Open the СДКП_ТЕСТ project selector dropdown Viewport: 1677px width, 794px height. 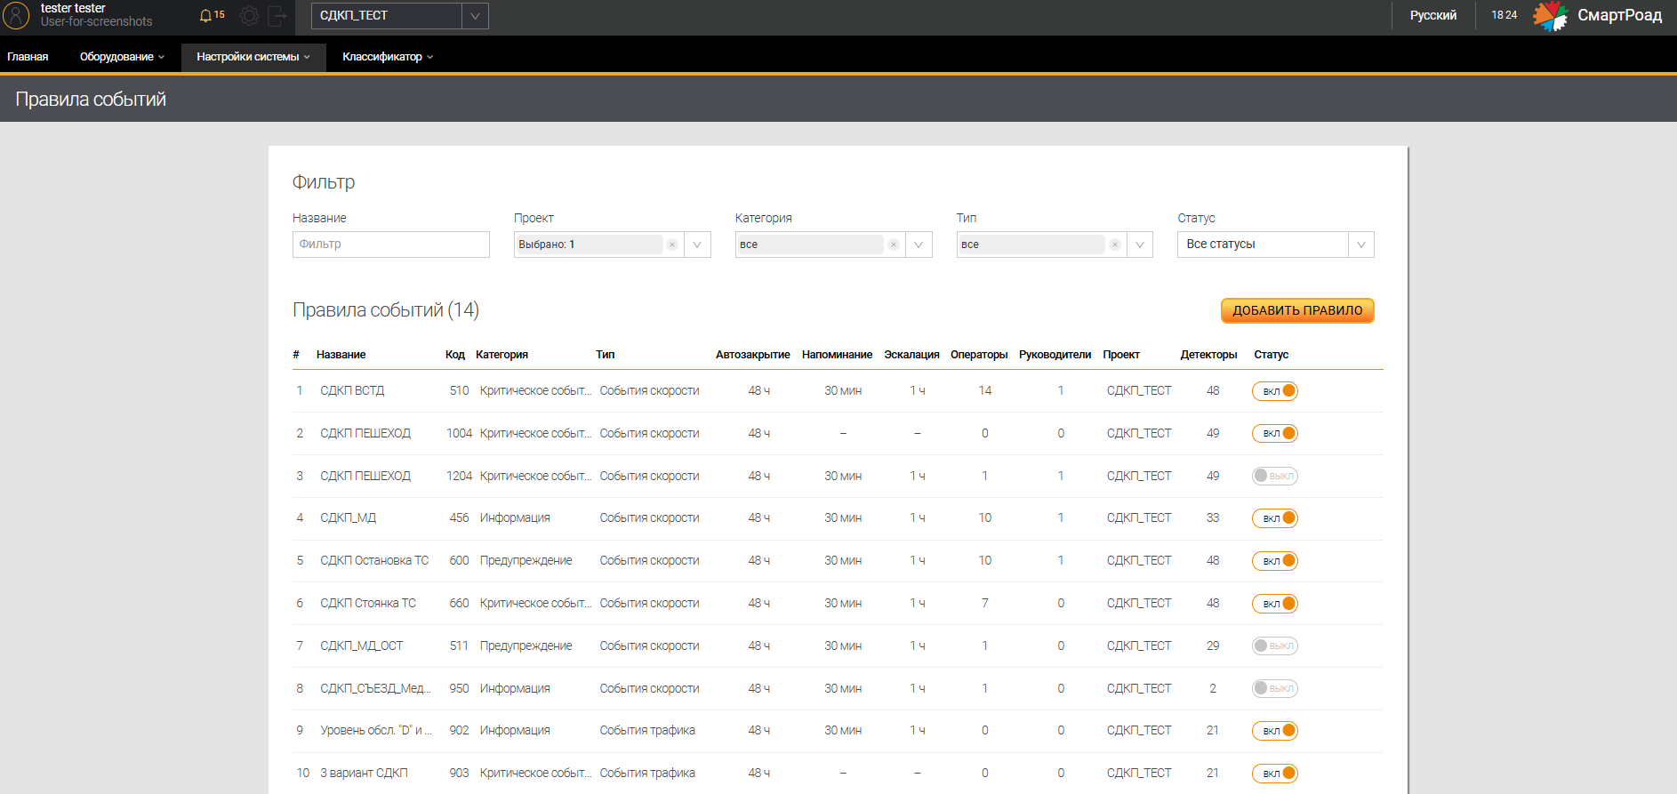coord(400,16)
